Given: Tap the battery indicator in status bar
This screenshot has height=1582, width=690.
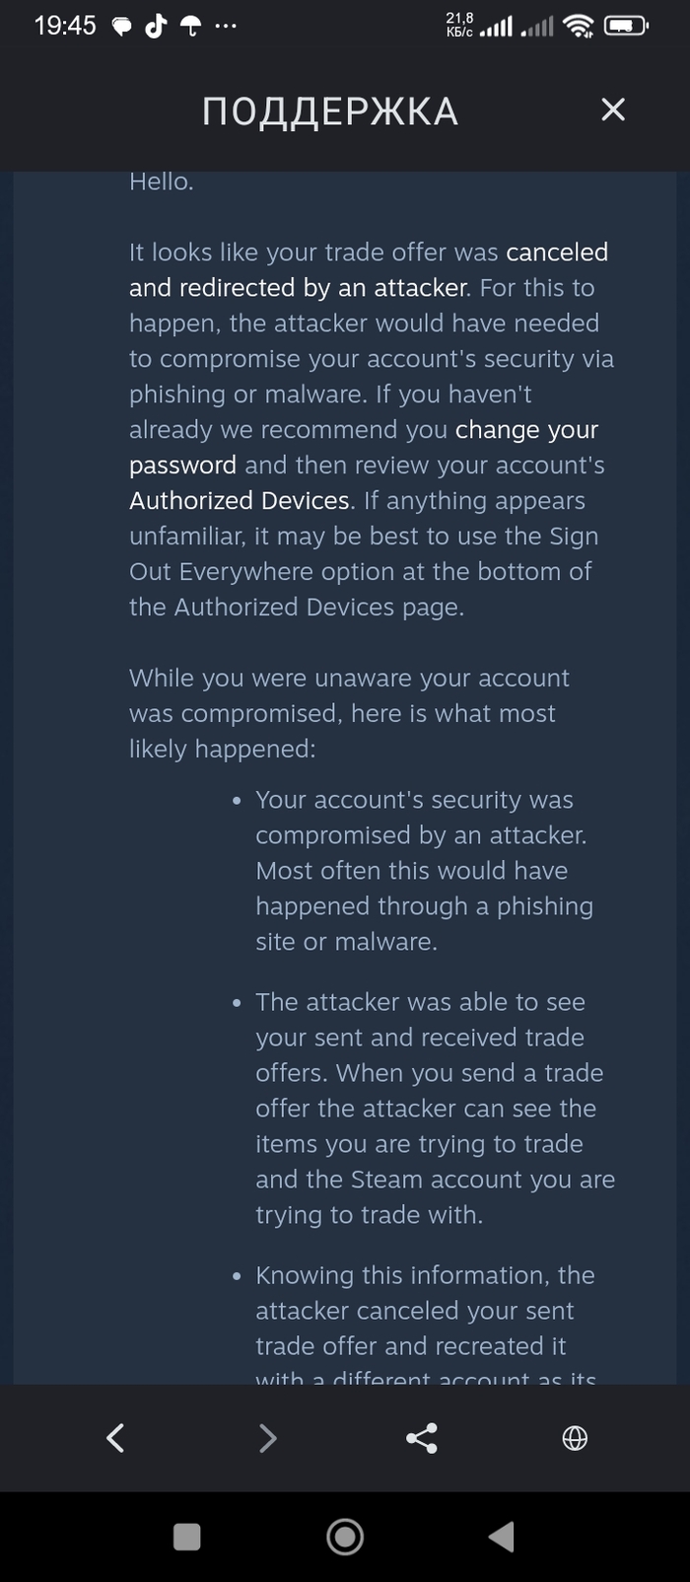Looking at the screenshot, I should pyautogui.click(x=626, y=26).
